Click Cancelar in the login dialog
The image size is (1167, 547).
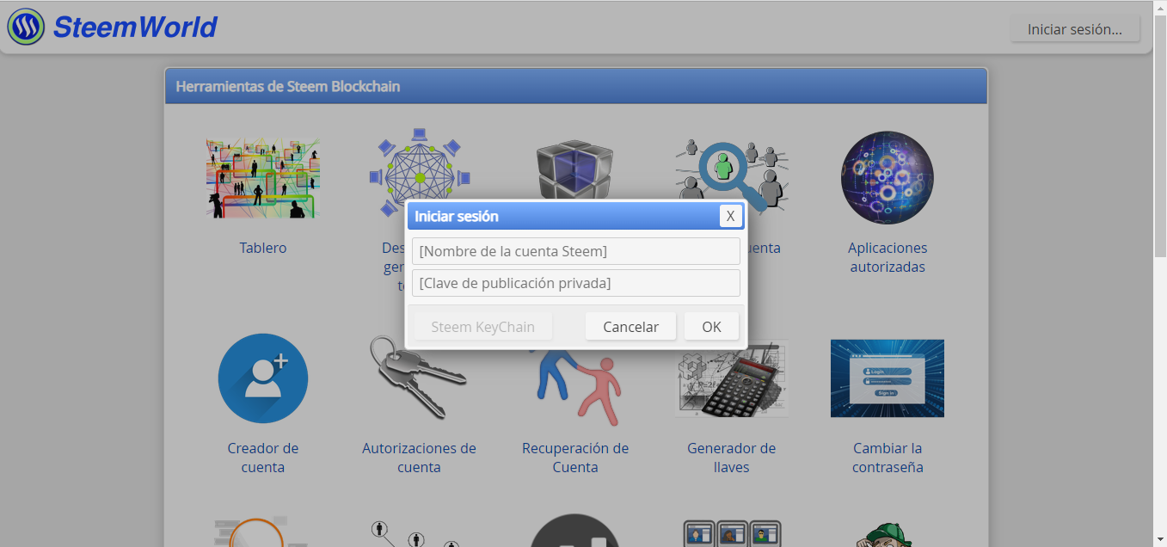click(x=631, y=327)
